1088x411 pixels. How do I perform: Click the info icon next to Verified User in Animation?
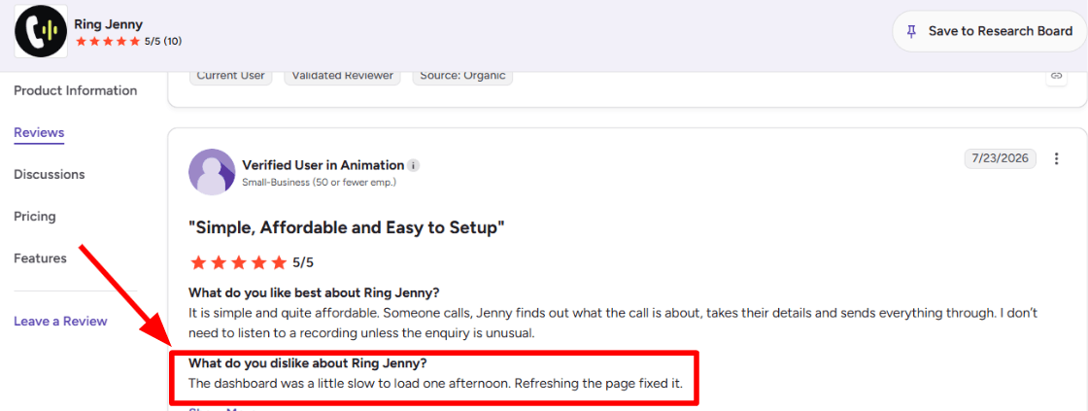[414, 166]
